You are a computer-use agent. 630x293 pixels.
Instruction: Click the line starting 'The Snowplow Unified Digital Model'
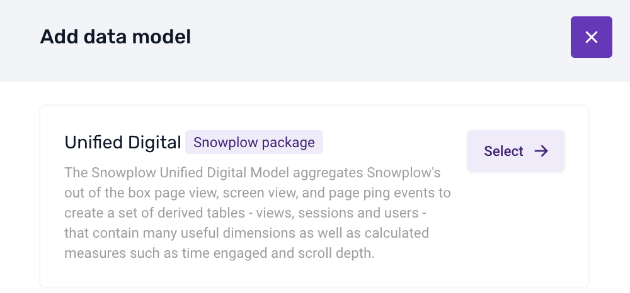click(x=253, y=173)
